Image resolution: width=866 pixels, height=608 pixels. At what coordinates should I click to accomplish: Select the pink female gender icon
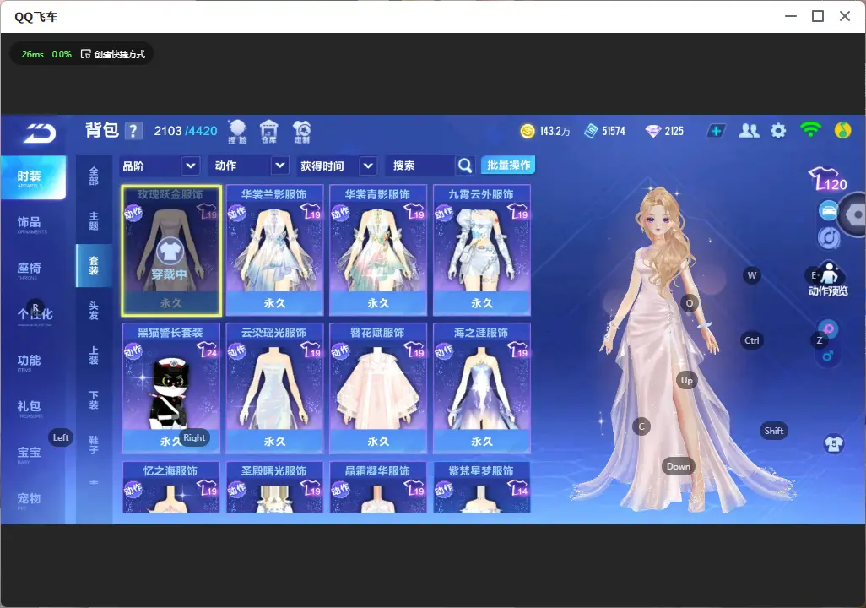click(x=829, y=329)
